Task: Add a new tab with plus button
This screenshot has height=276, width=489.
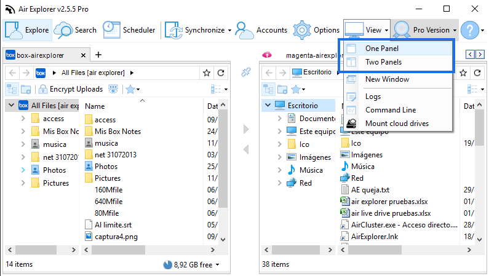Action: click(98, 55)
